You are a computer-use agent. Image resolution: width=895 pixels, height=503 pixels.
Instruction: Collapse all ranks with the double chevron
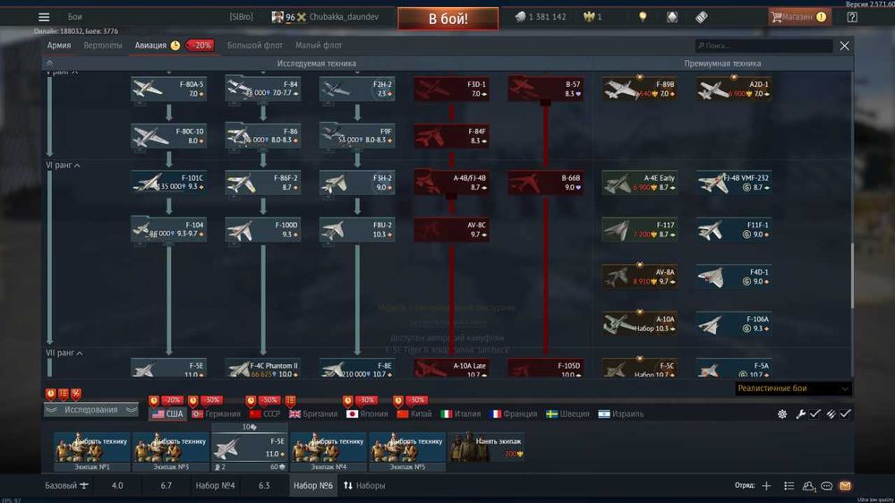tap(49, 64)
